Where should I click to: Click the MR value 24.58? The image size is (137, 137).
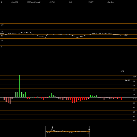tap(127, 80)
